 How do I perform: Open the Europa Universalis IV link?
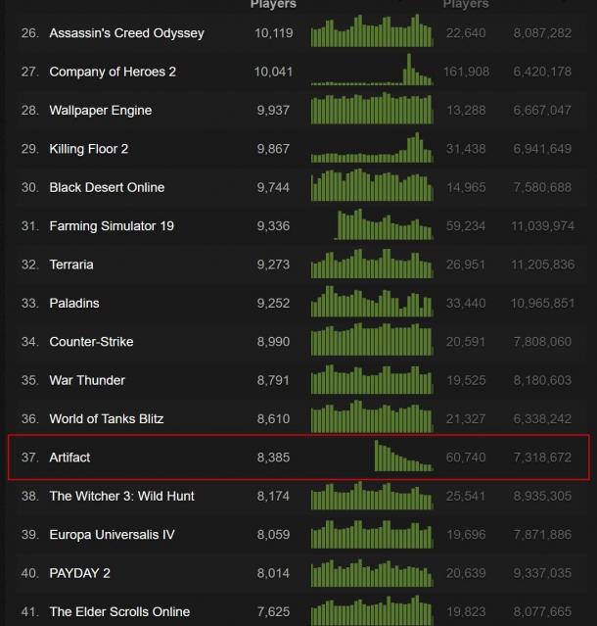[113, 535]
